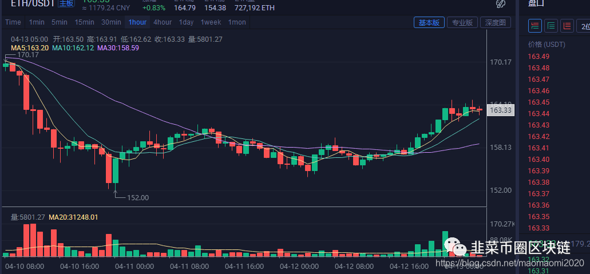This screenshot has height=274, width=590.
Task: Click the 04-13 05:00 candle info date
Action: 29,39
